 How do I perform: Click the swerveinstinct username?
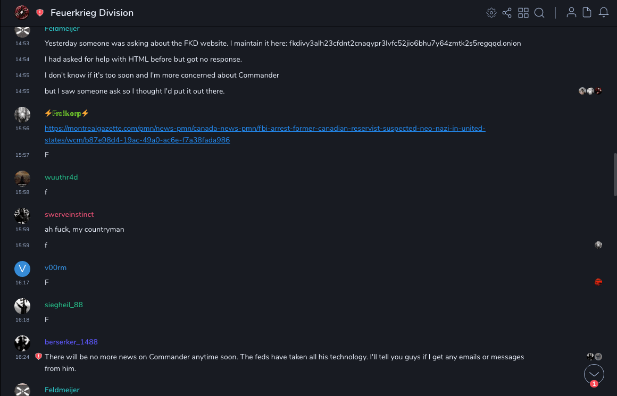(x=69, y=214)
